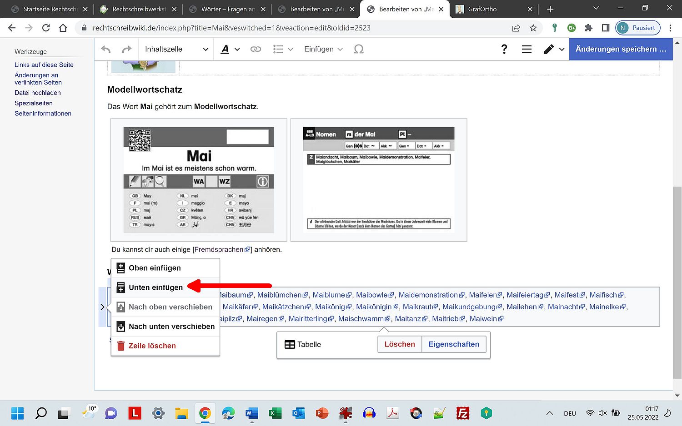Viewport: 682px width, 426px height.
Task: Open 'Links auf diese Seite' sidebar link
Action: 44,65
